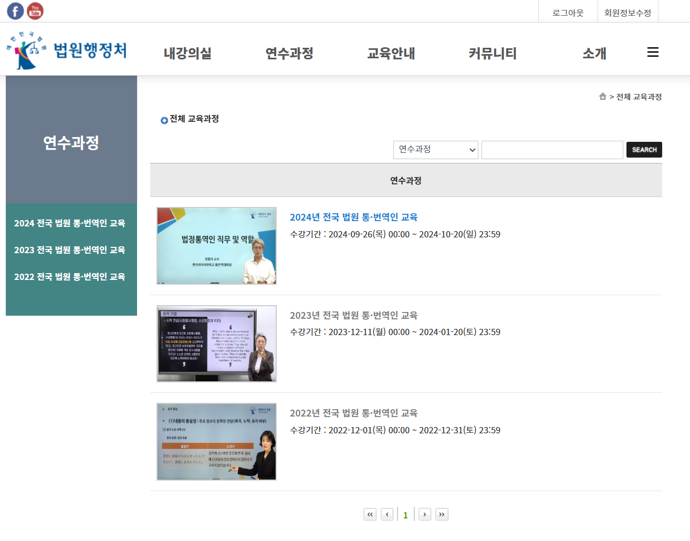Click the search text input field
Screen dimensions: 690x541
552,150
